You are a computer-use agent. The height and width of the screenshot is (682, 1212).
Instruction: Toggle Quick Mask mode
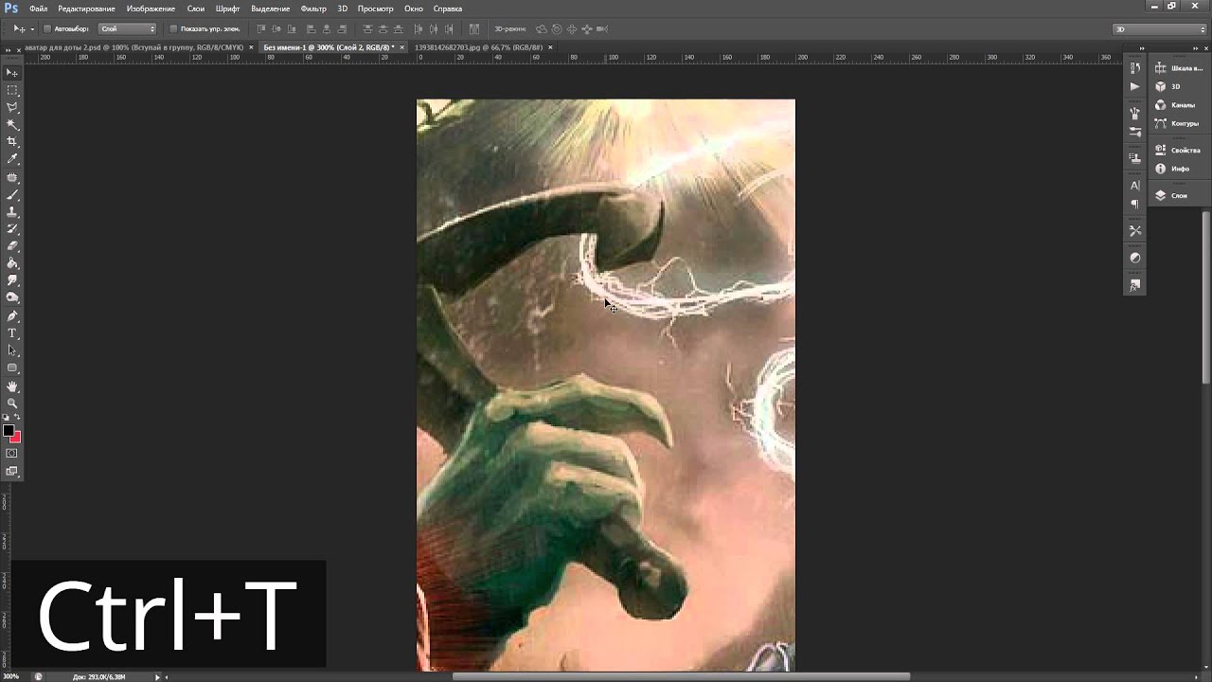(12, 454)
